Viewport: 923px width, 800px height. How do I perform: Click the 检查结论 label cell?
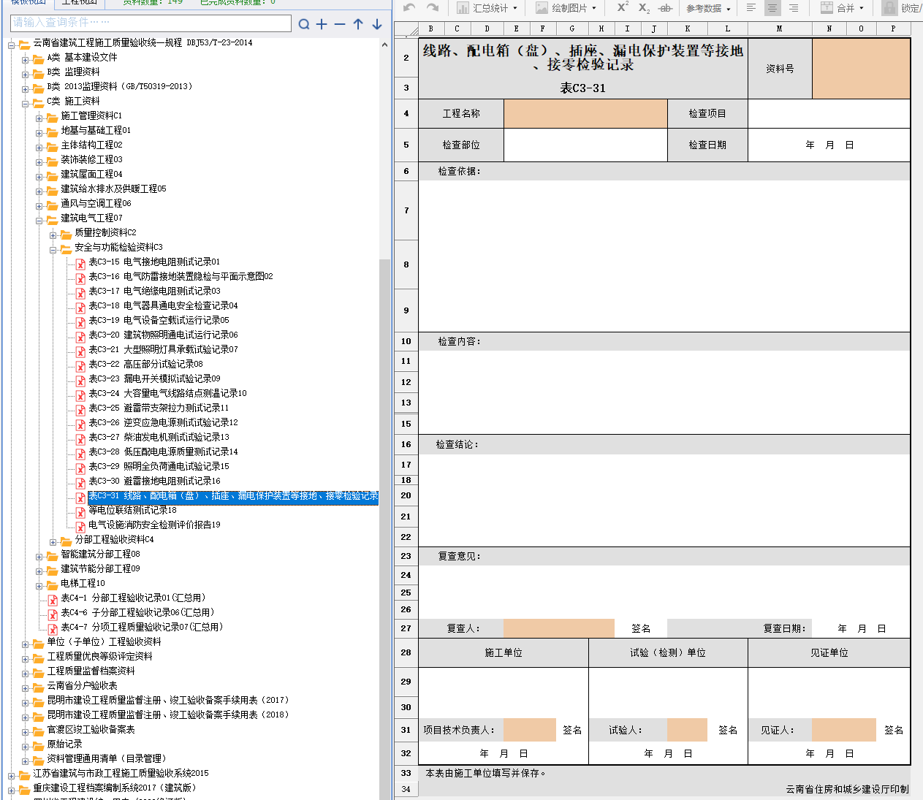457,444
